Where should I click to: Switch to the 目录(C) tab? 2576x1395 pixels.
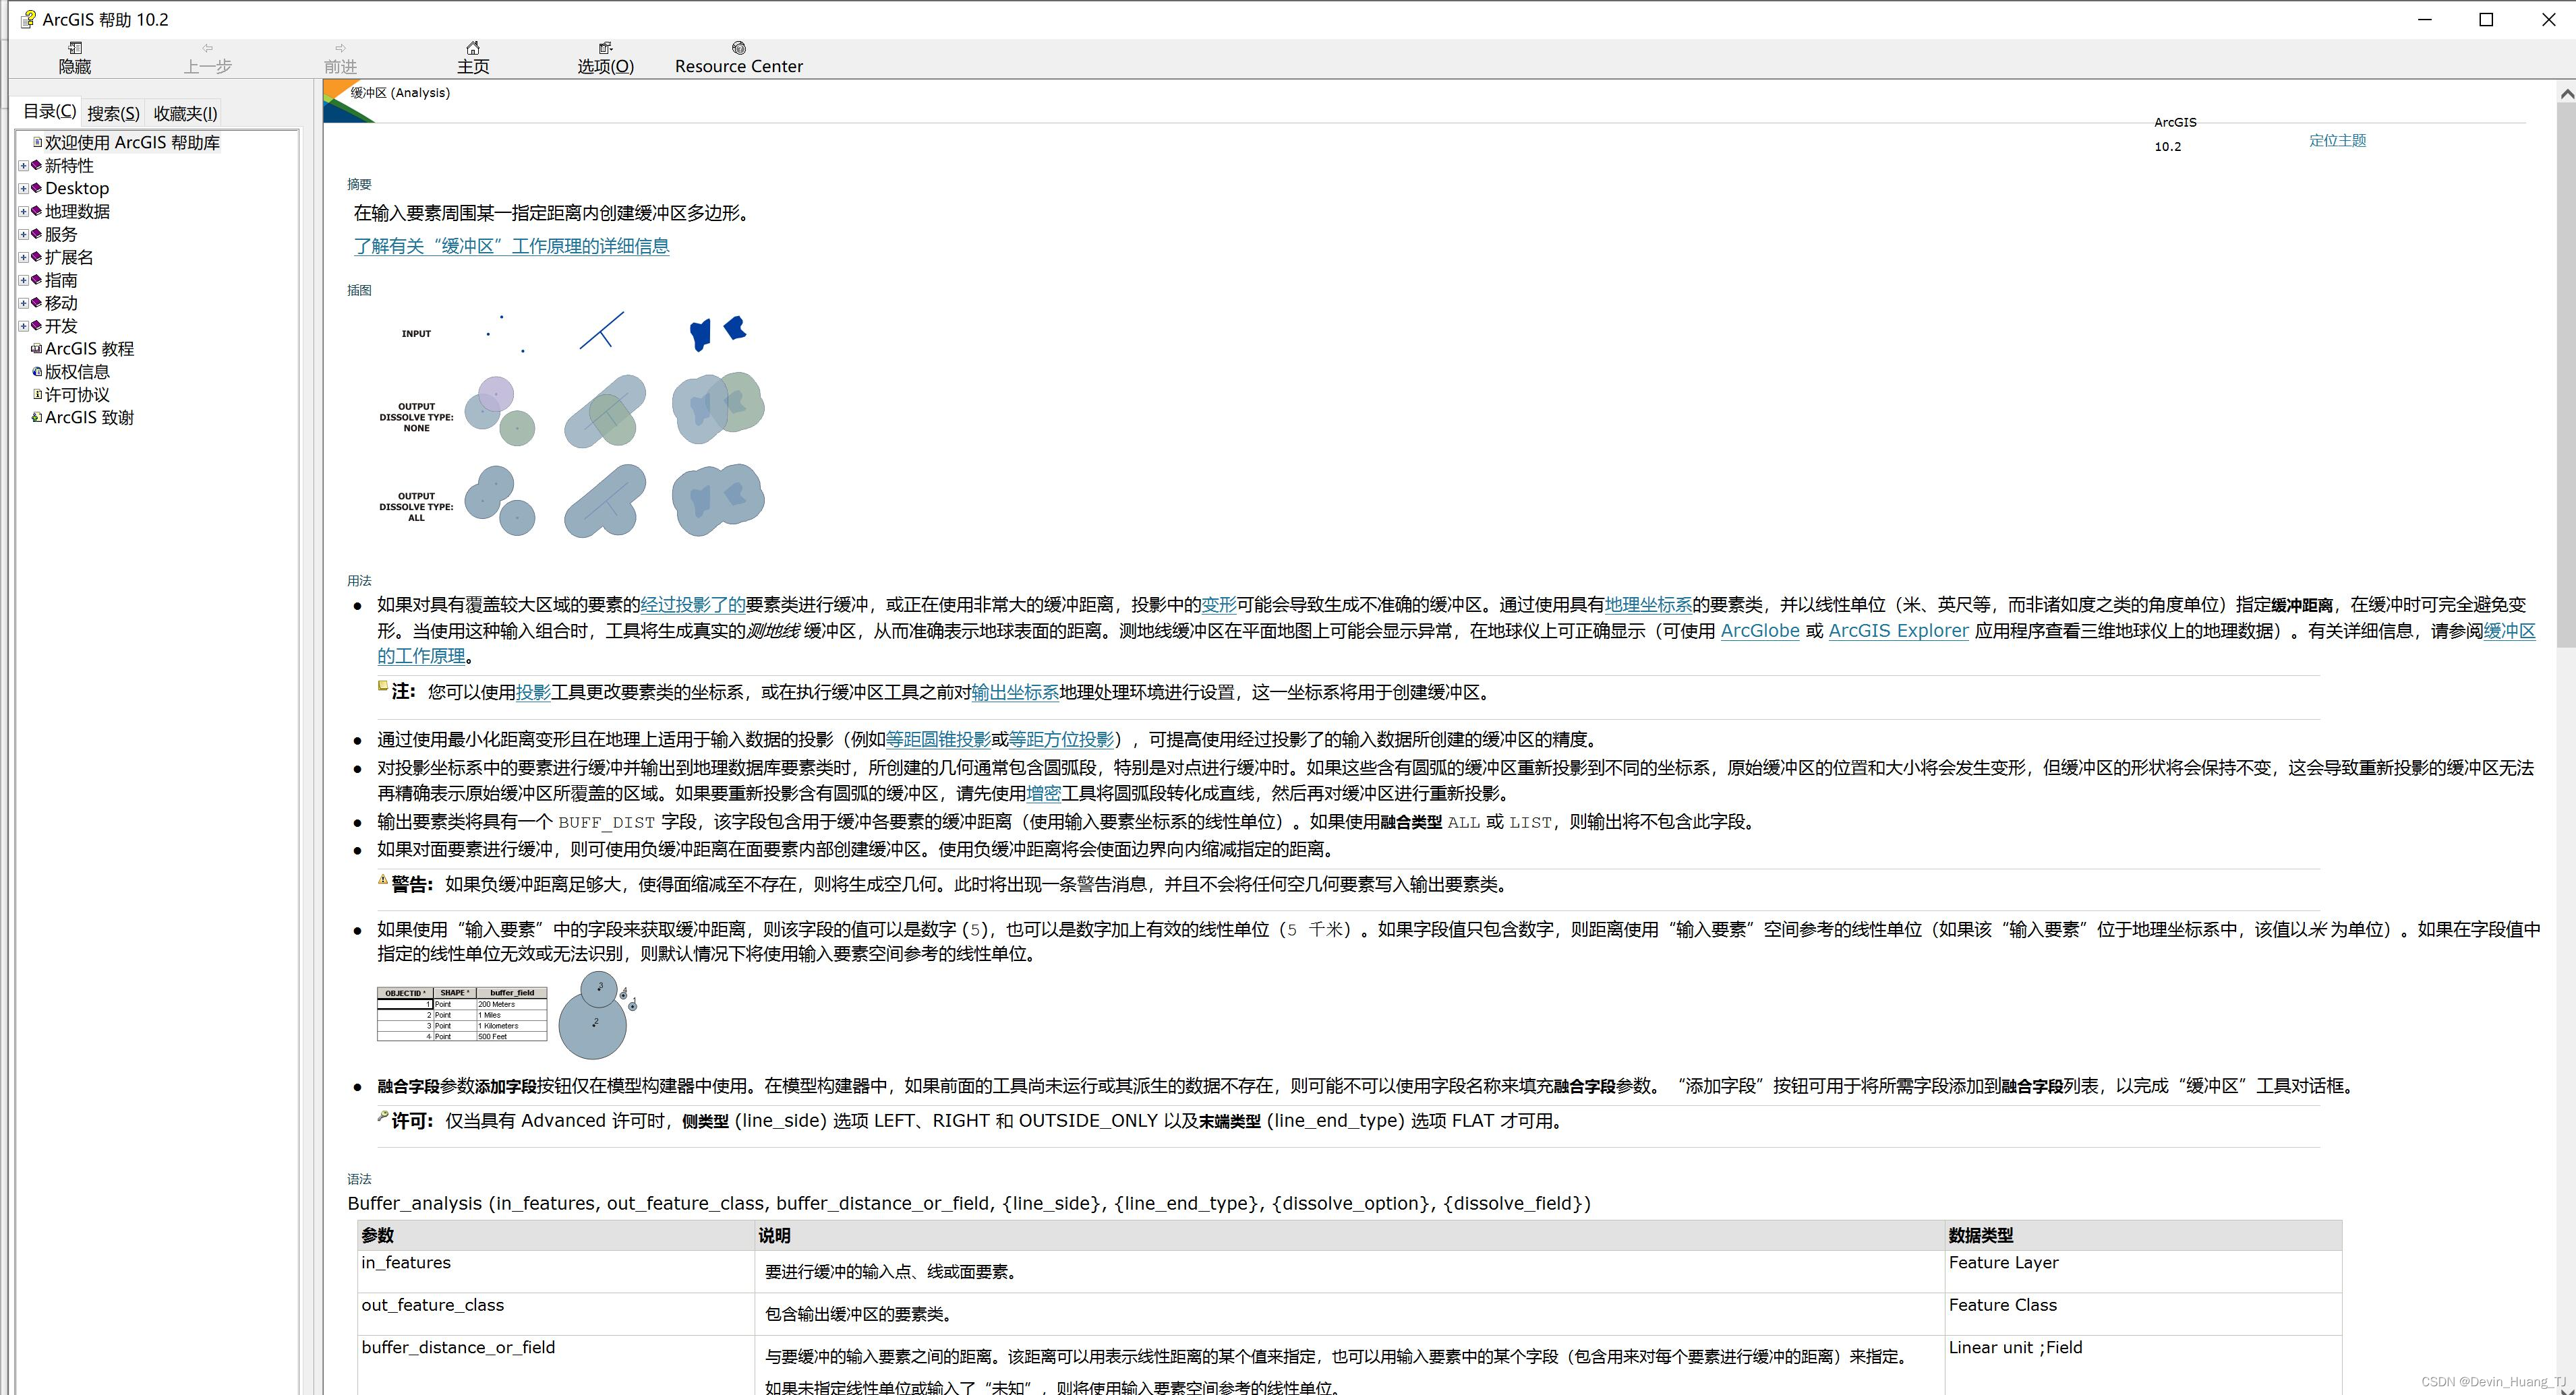[49, 111]
